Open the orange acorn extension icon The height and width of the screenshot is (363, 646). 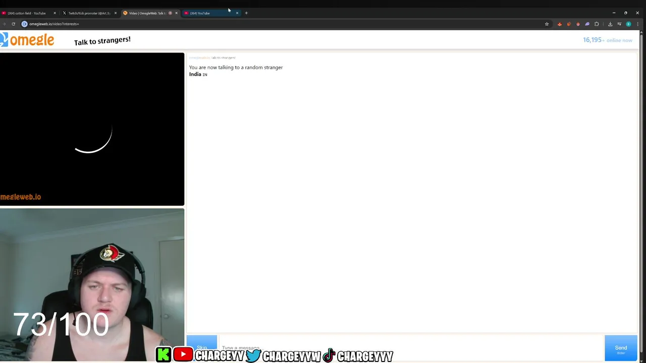tap(569, 24)
